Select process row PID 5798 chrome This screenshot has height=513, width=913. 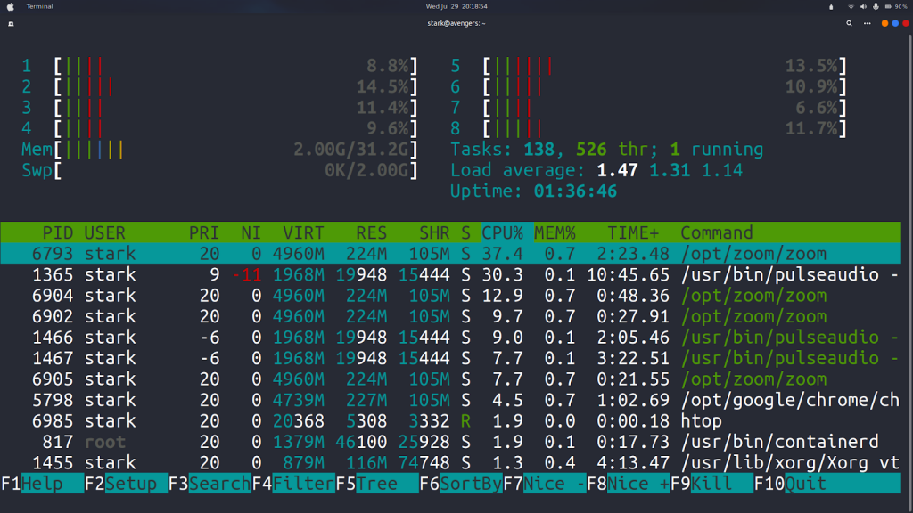coord(450,400)
